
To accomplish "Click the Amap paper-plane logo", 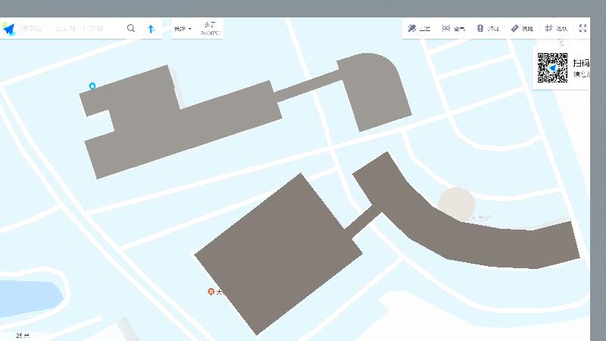I will pos(9,29).
